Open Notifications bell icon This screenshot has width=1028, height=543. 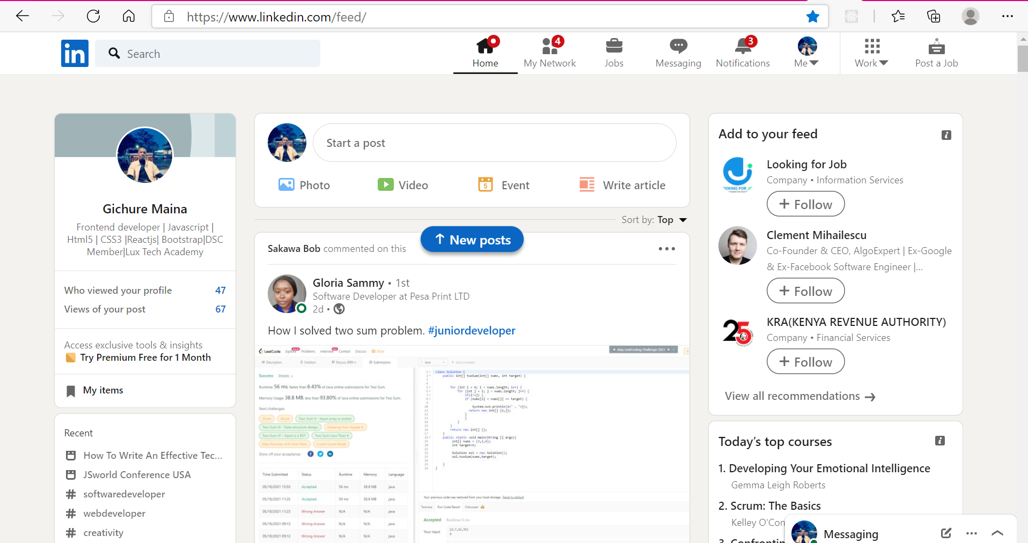[x=743, y=46]
